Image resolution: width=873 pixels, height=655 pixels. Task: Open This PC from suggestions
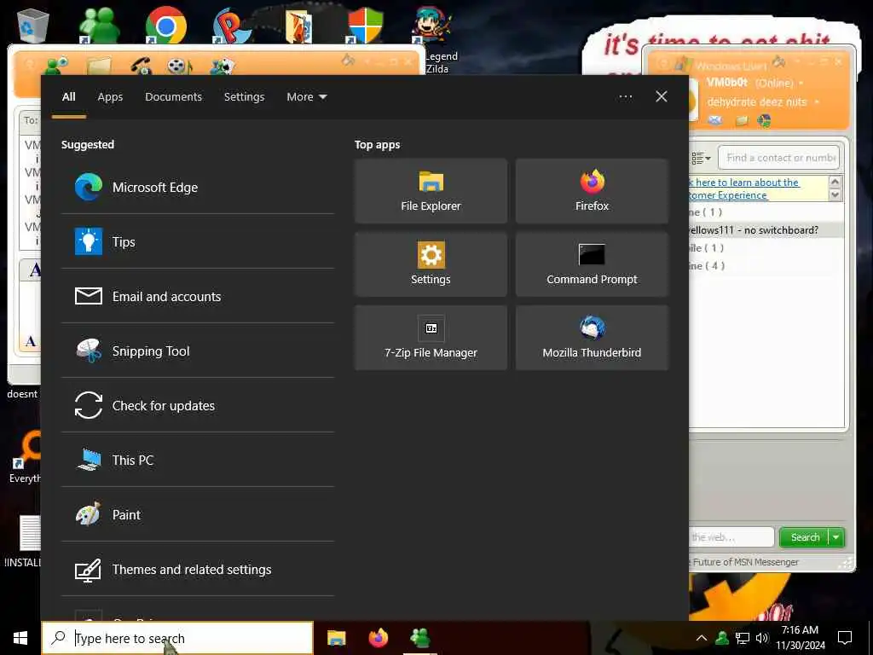pos(198,460)
